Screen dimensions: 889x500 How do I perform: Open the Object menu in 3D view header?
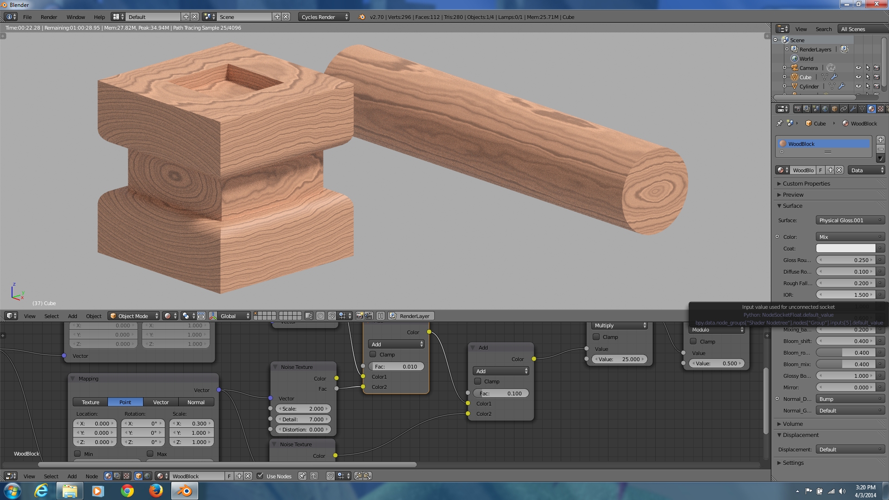(94, 316)
